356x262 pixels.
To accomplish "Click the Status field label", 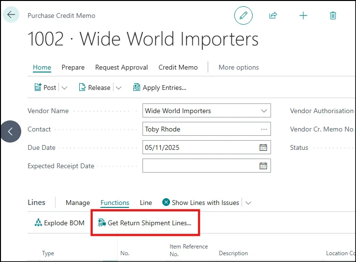I will (x=299, y=148).
